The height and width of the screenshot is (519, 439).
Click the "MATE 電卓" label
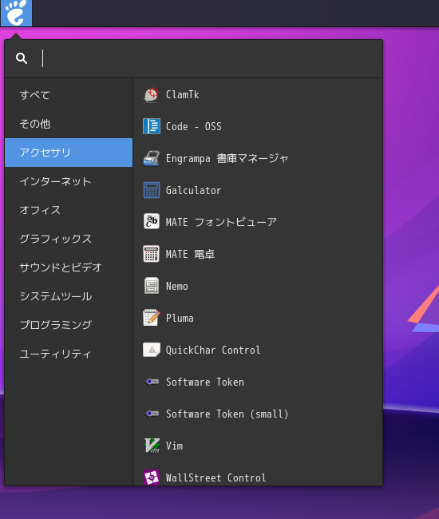point(190,254)
